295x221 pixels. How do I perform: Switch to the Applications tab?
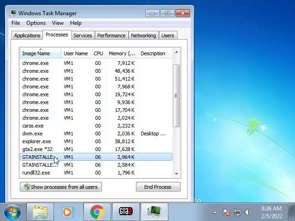pos(27,35)
